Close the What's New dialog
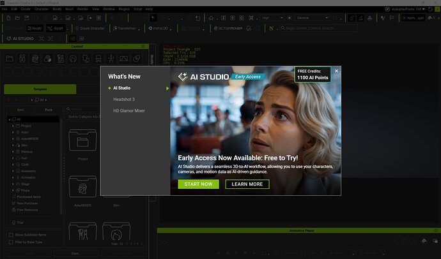 (336, 71)
